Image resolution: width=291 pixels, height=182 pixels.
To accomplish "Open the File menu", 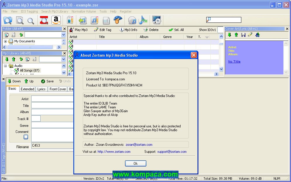I will (x=5, y=11).
